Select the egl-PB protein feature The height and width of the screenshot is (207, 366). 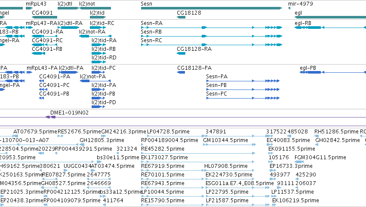[333, 72]
